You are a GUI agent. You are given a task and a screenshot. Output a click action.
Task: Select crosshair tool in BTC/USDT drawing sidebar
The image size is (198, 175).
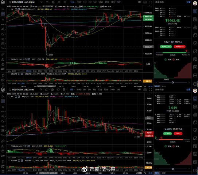(3, 13)
